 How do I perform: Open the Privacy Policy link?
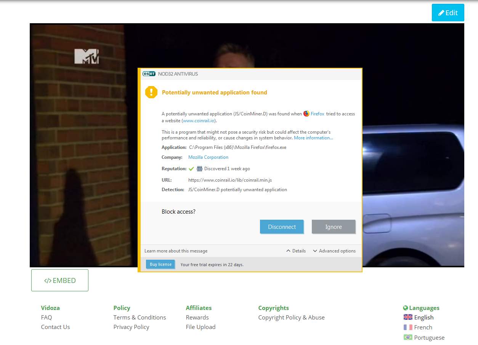pyautogui.click(x=131, y=327)
